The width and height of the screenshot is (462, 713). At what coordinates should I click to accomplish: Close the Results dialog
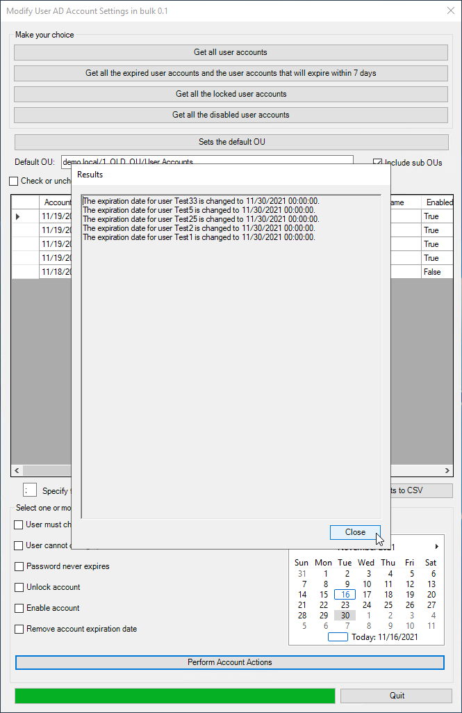pyautogui.click(x=355, y=532)
